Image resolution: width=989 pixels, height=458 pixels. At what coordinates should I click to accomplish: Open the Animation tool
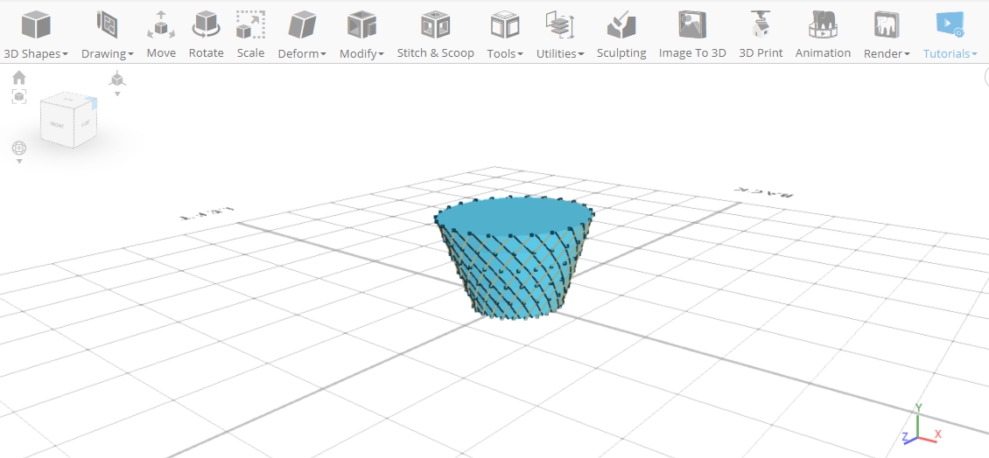(823, 35)
